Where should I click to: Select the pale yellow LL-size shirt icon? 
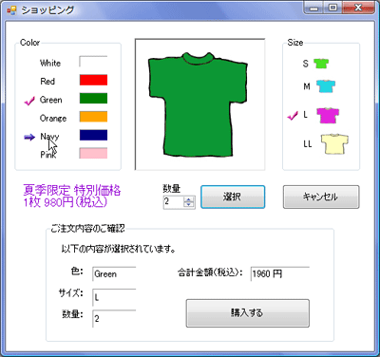[334, 144]
